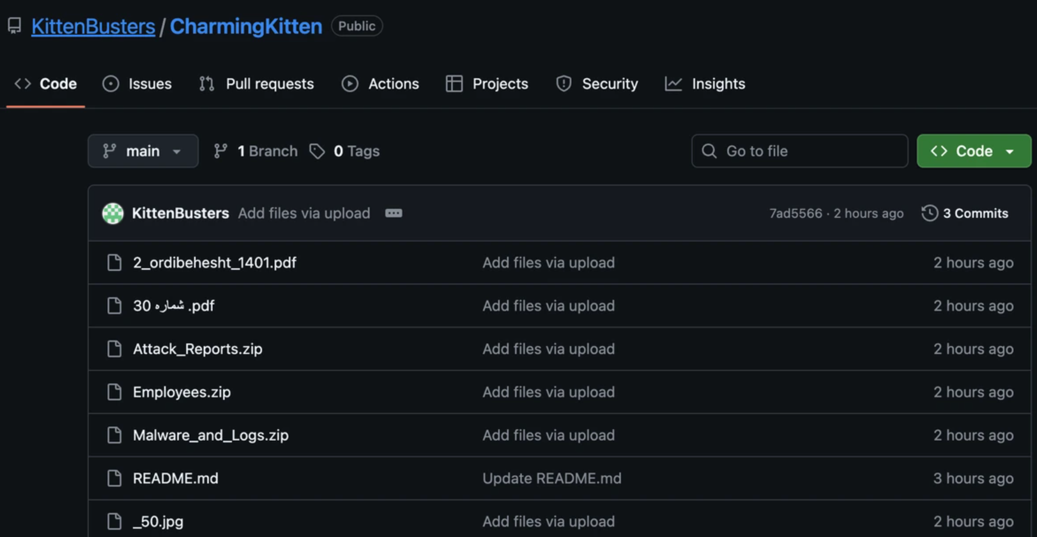Click the history clock icon near Commits

(930, 213)
